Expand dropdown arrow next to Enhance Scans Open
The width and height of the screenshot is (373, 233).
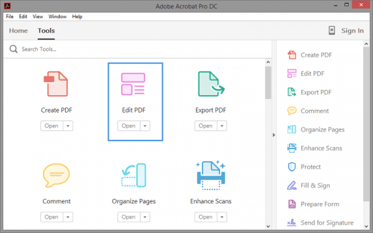click(x=222, y=217)
